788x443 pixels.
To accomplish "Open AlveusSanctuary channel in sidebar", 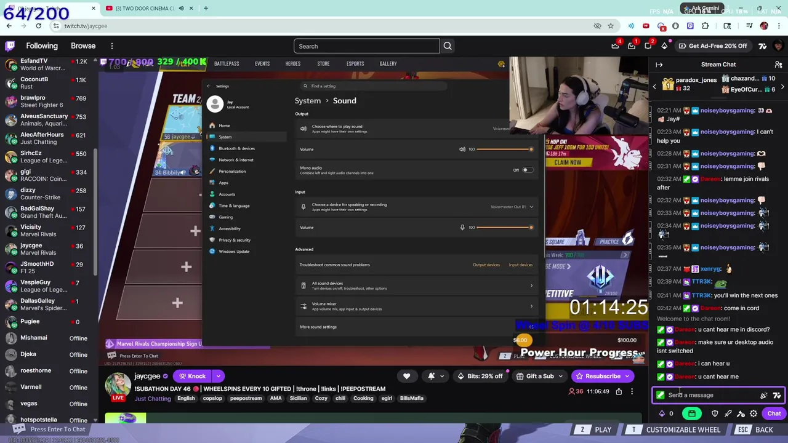I will pos(48,119).
